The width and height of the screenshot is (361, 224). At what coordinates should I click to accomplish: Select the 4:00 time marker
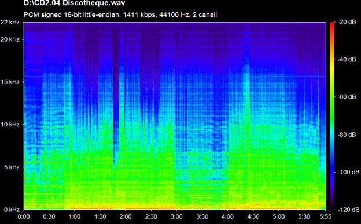pos(228,216)
